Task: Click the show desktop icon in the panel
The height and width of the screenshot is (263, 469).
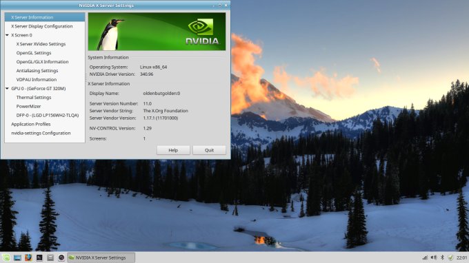Action: pos(17,257)
